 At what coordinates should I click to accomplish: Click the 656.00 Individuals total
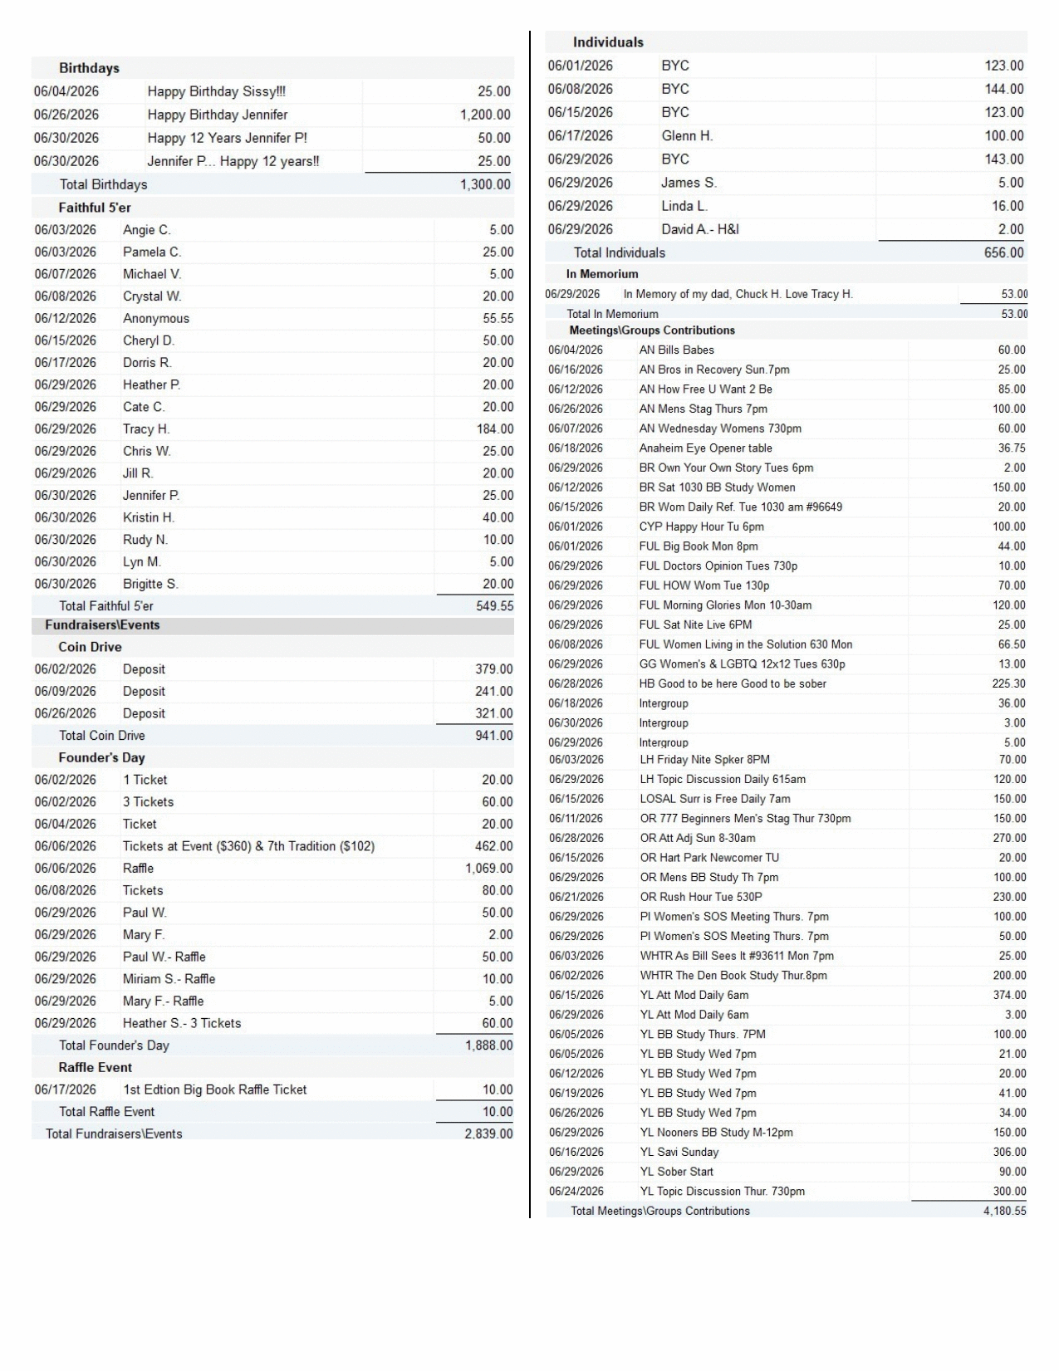pos(1004,252)
